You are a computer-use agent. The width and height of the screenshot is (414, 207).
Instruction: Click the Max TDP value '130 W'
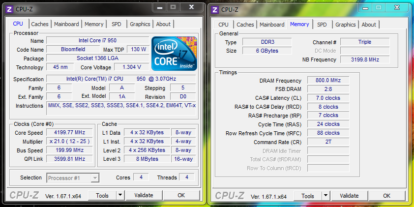[x=138, y=49]
